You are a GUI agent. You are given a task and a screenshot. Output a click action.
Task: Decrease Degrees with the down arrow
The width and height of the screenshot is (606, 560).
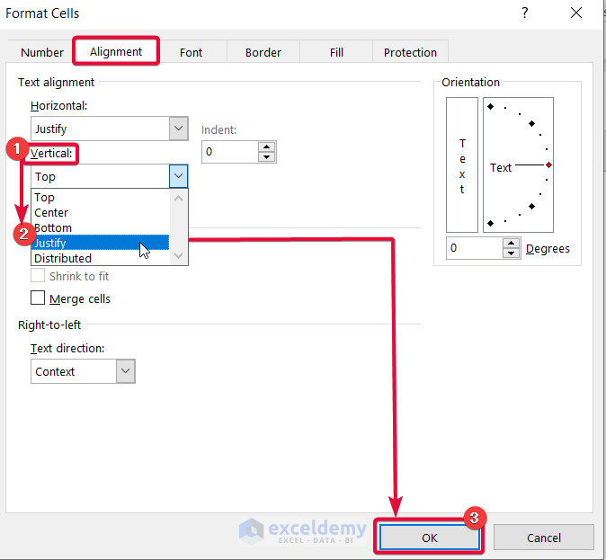[x=512, y=253]
